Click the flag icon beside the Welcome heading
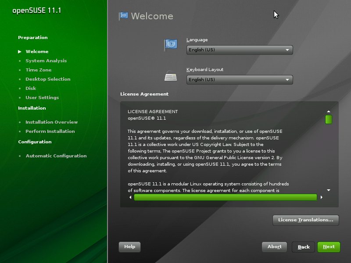Viewport: 351px width, 263px height. pos(123,16)
